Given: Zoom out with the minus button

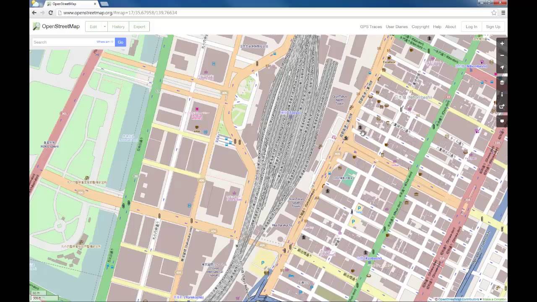Looking at the screenshot, I should [502, 55].
